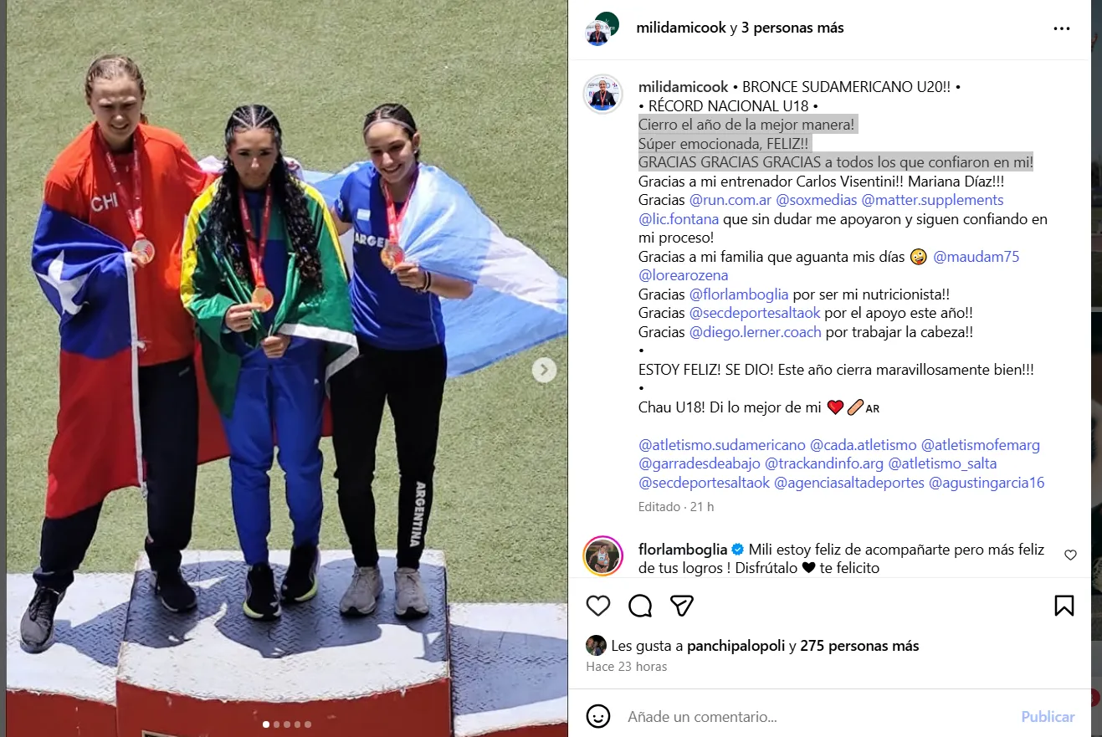The height and width of the screenshot is (737, 1102).
Task: Like the post with the heart icon
Action: (597, 606)
